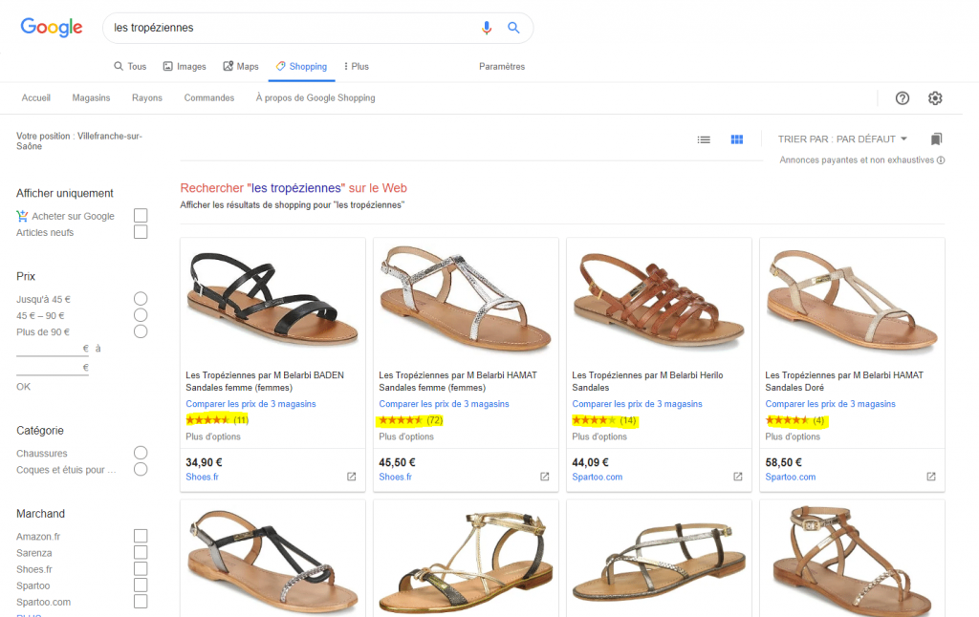The width and height of the screenshot is (979, 617).
Task: Open external link icon on 58,50 € card
Action: 931,477
